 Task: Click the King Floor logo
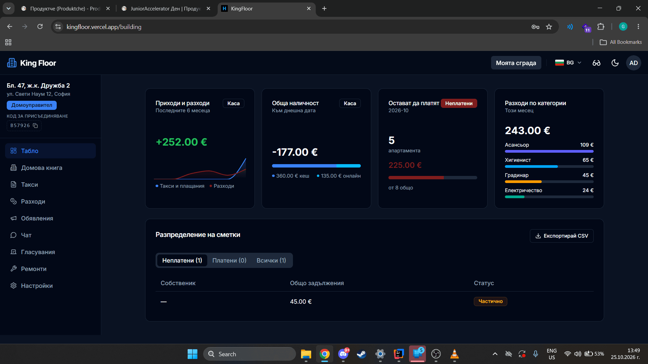[x=32, y=63]
